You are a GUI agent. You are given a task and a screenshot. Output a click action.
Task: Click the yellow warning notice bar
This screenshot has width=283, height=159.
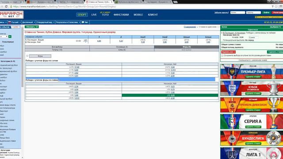pyautogui.click(x=269, y=17)
